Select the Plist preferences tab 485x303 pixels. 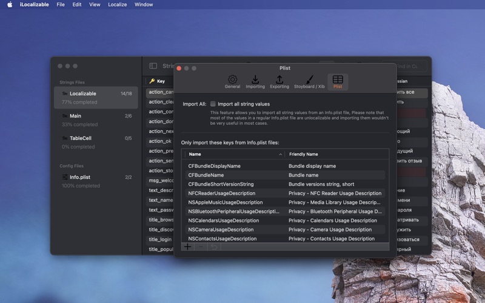(x=338, y=82)
